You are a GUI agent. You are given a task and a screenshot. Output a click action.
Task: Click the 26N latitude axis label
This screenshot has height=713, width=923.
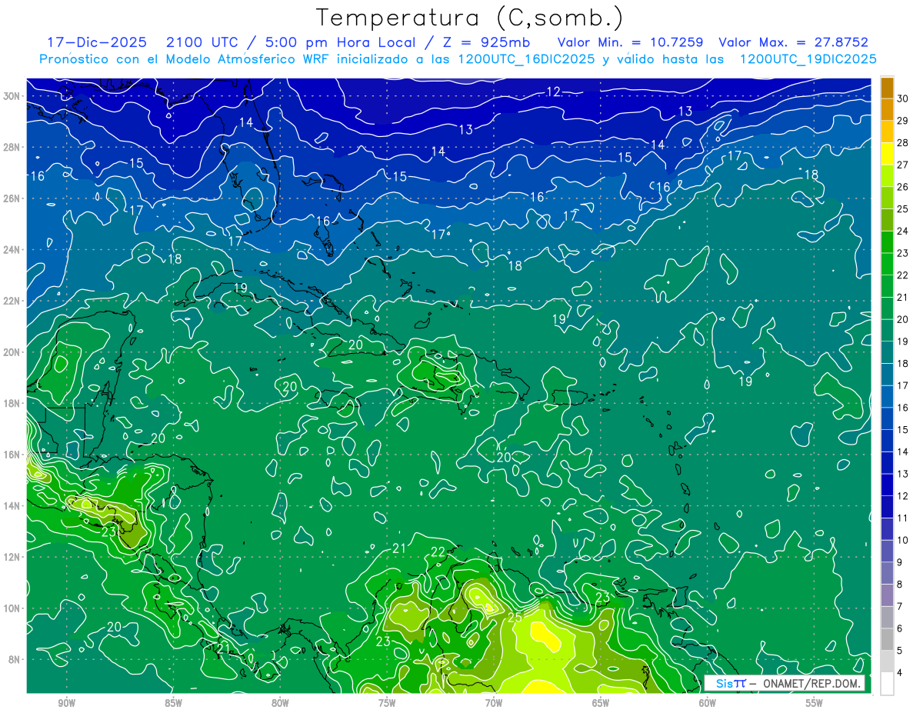(12, 198)
